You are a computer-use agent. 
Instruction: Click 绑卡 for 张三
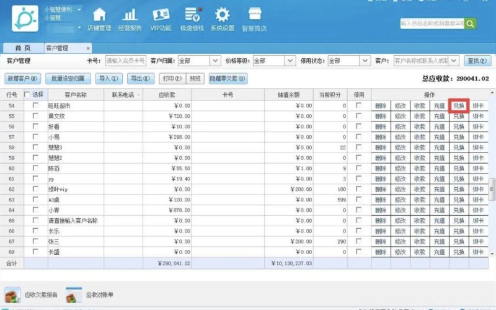pyautogui.click(x=478, y=241)
